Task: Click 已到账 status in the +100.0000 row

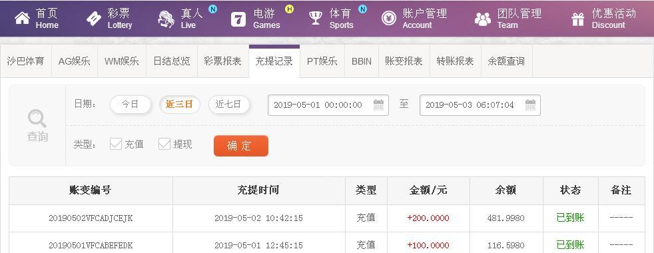Action: click(x=570, y=244)
